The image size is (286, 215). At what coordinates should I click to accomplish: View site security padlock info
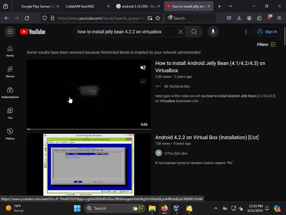click(53, 18)
